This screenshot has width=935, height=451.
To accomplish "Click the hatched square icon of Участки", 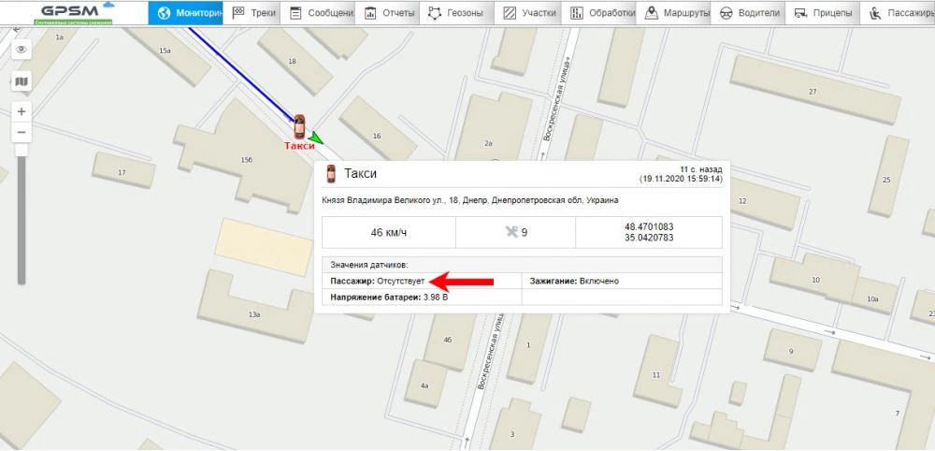I will (x=510, y=13).
